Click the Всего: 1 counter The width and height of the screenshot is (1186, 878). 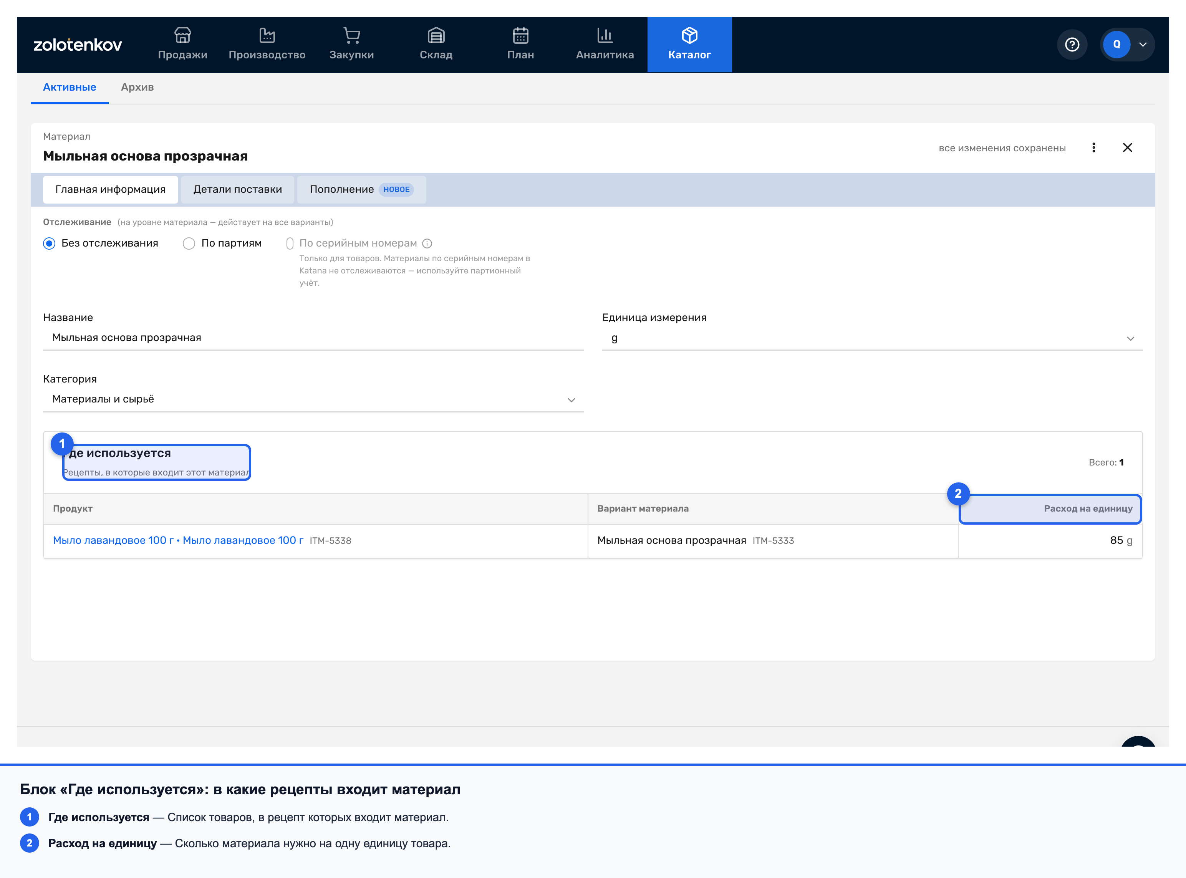click(1106, 462)
